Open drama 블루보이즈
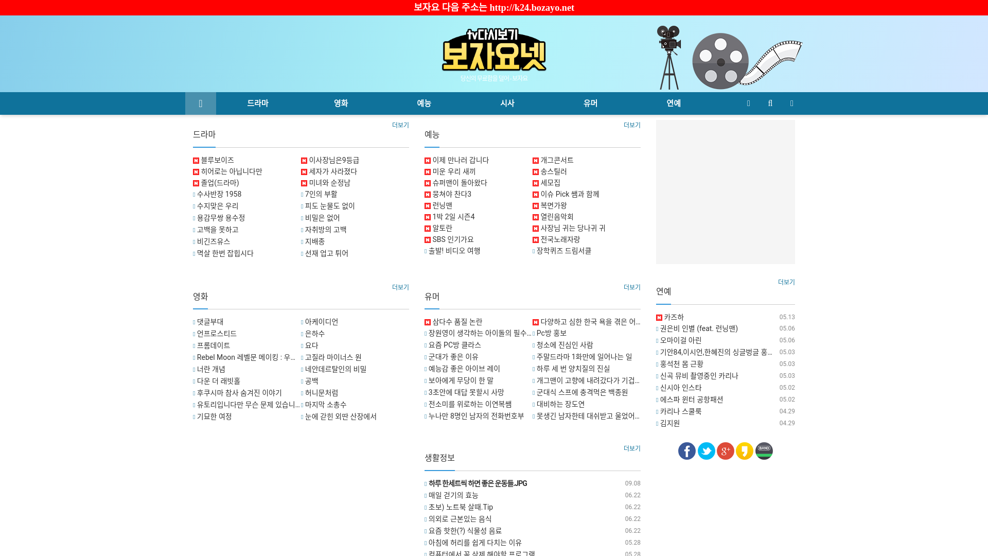The height and width of the screenshot is (556, 988). tap(217, 160)
